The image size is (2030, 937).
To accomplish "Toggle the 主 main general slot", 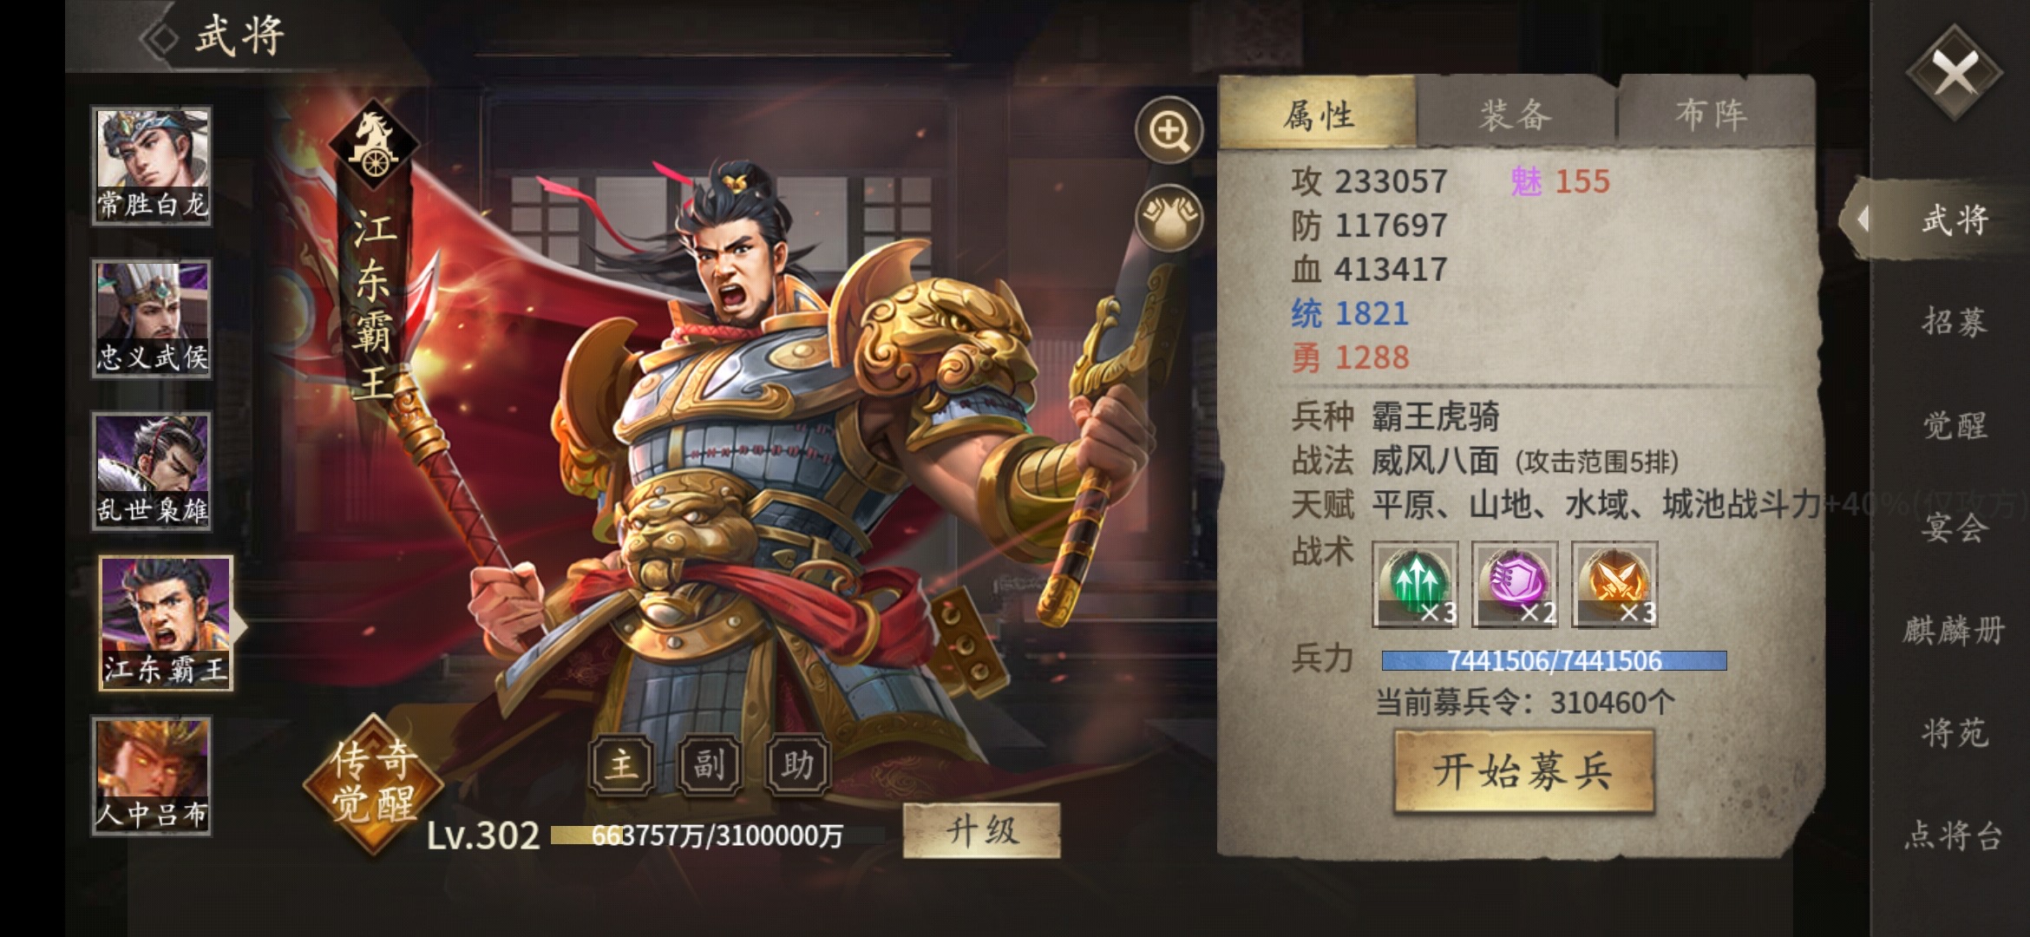I will 622,764.
